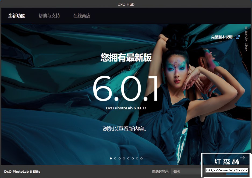
Task: Open the 完整版本说明 link
Action: [x=222, y=37]
